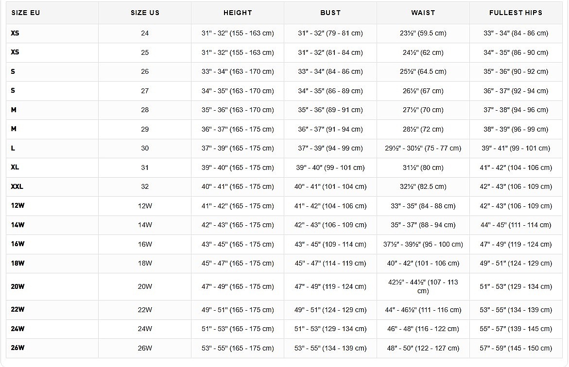Screen dimensions: 569x367
Task: Click the waist value 23½" (59.5 cm)
Action: [423, 33]
